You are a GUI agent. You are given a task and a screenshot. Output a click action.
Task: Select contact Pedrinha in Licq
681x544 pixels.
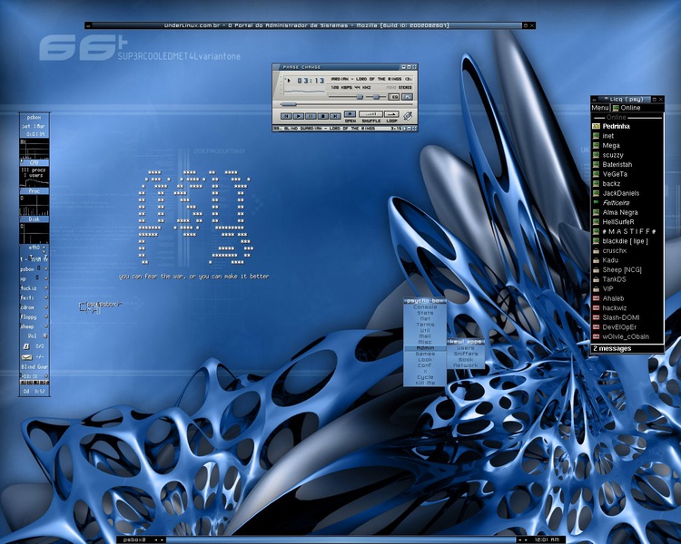(627, 126)
